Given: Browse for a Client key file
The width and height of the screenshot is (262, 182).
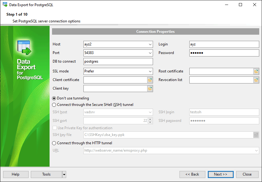Looking at the screenshot, I should 150,88.
